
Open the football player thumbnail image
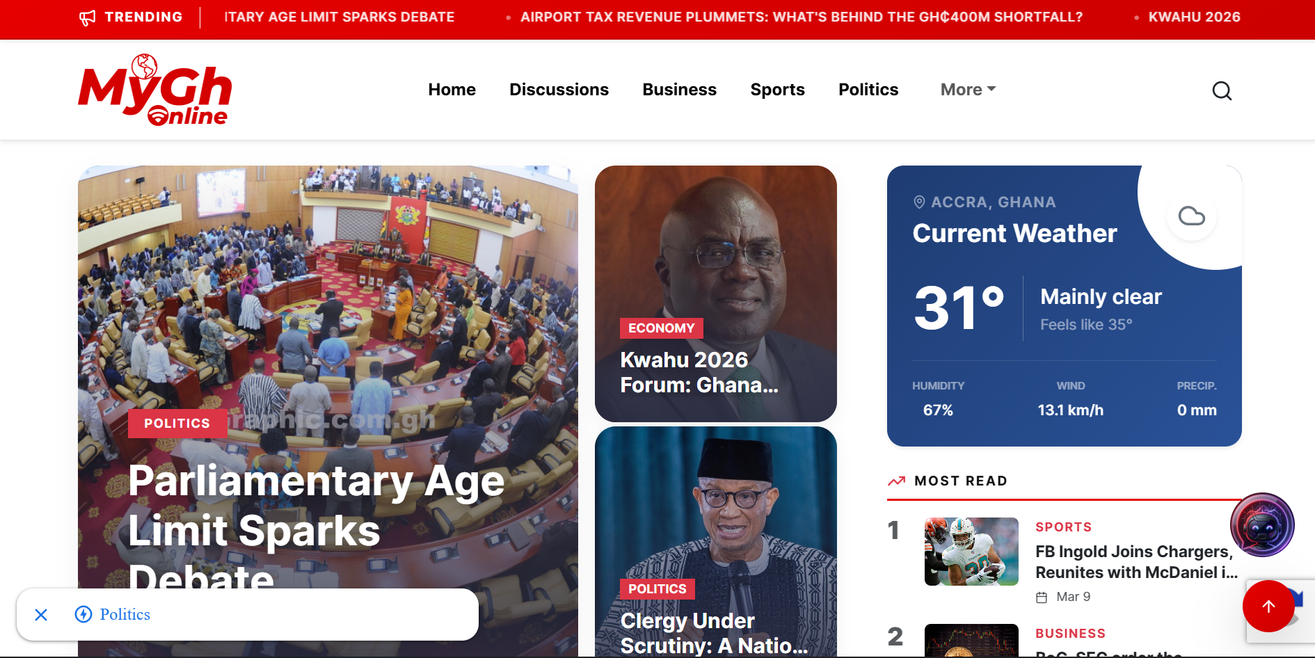tap(971, 552)
